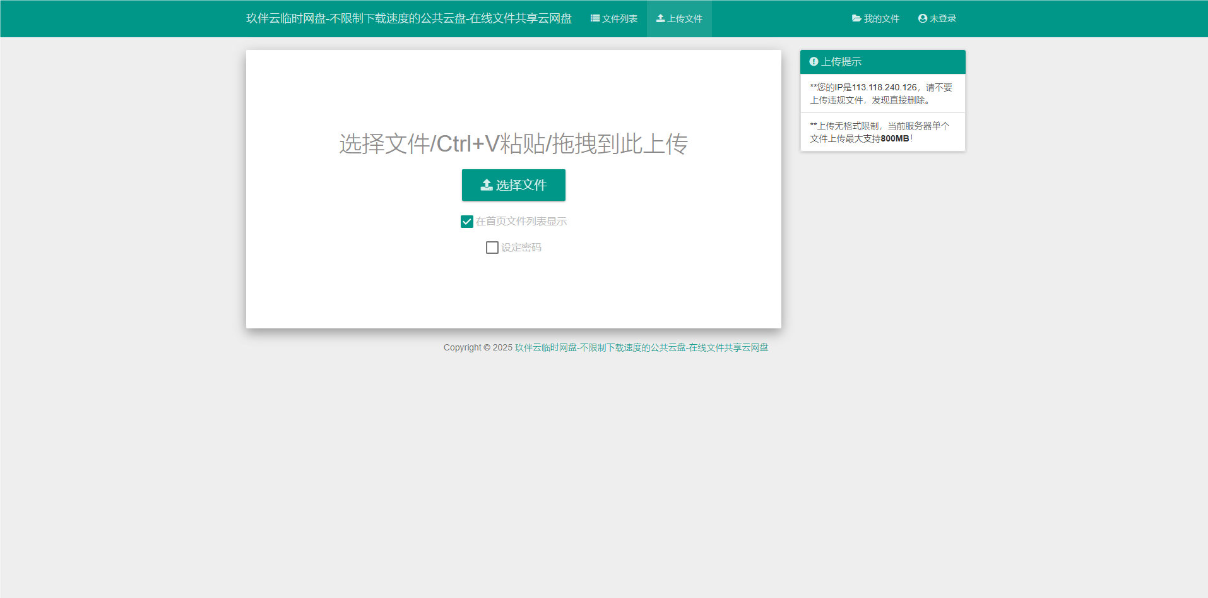Click the folder icon beside 我的文件
The height and width of the screenshot is (598, 1208).
tap(856, 18)
